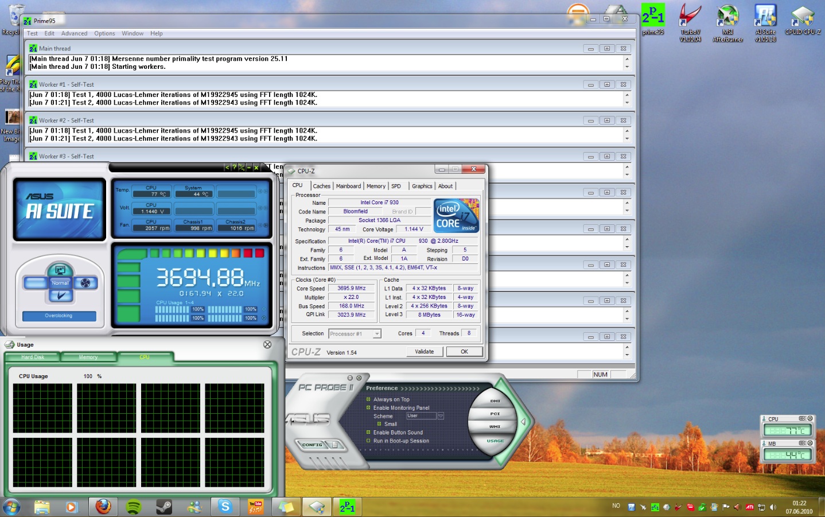Click the ATI tray icon
This screenshot has height=517, width=825.
click(x=749, y=507)
